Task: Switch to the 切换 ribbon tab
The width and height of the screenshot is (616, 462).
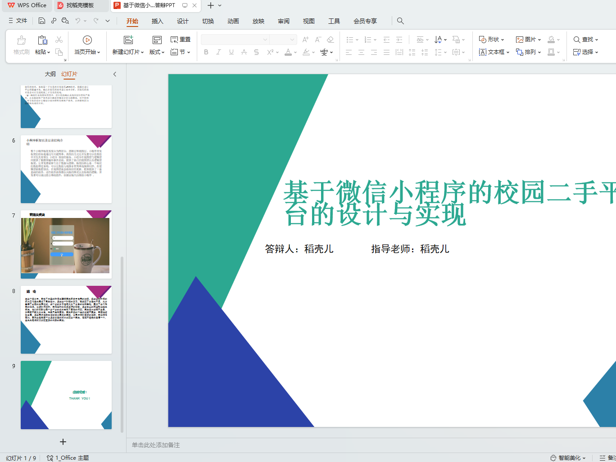Action: (x=208, y=21)
